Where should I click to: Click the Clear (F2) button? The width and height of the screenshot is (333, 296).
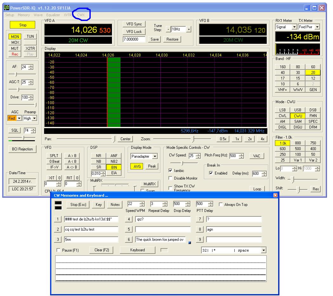tap(102, 250)
